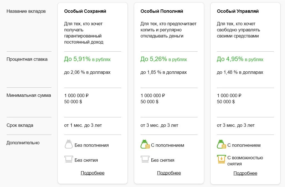Viewport: 285px width, 187px height.
Task: Click the gray purse icon in Особый Сохраняй
Action: tap(69, 145)
